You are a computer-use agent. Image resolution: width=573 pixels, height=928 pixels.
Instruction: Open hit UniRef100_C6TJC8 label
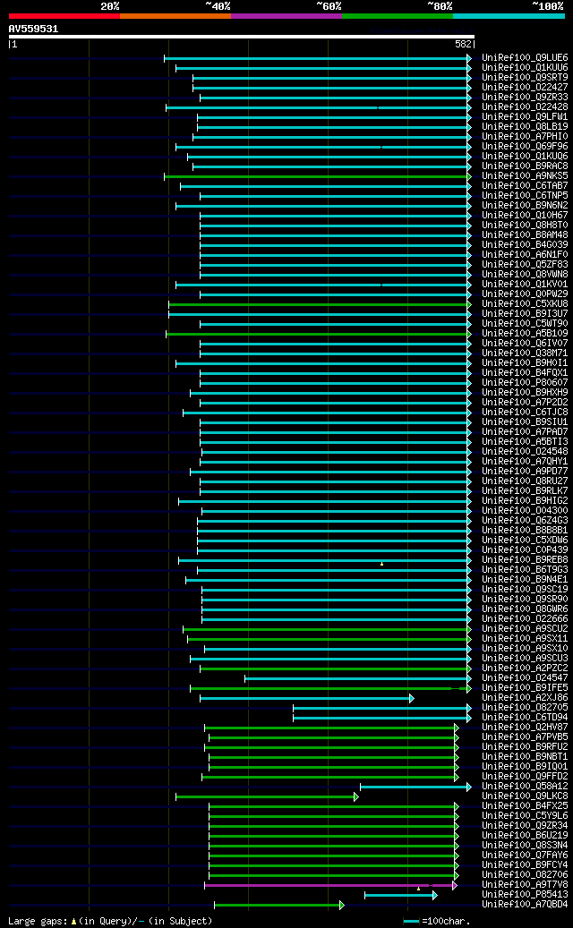[525, 412]
